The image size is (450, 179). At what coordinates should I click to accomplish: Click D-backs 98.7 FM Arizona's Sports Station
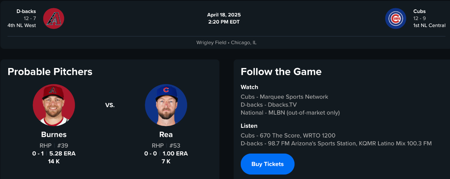[x=336, y=143]
